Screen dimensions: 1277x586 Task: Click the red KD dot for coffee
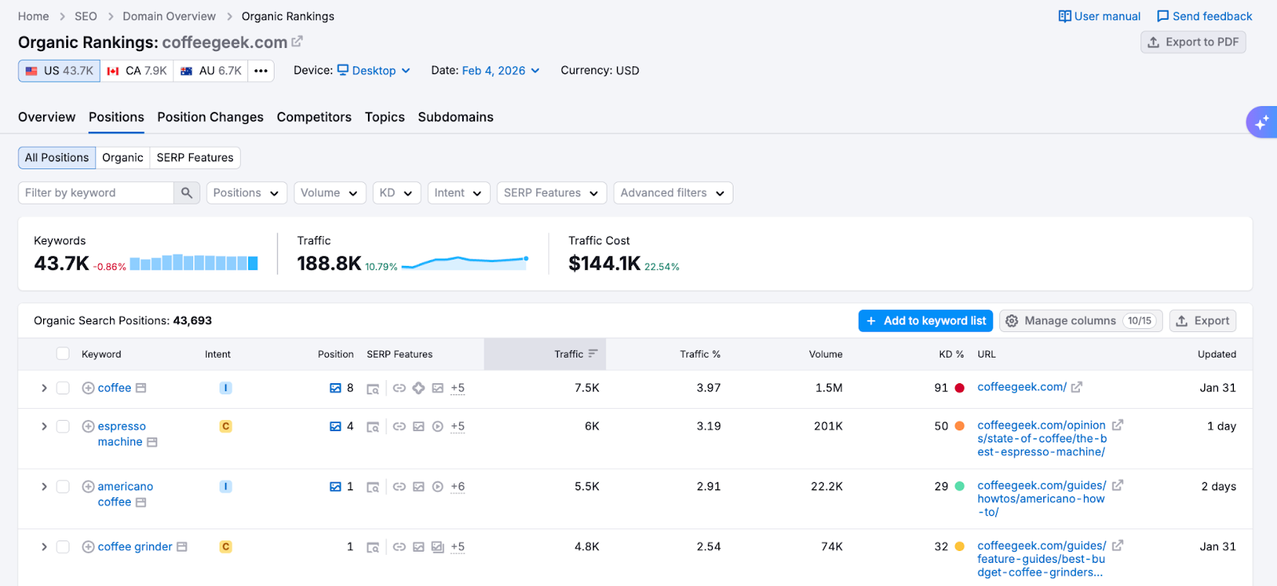pos(959,388)
